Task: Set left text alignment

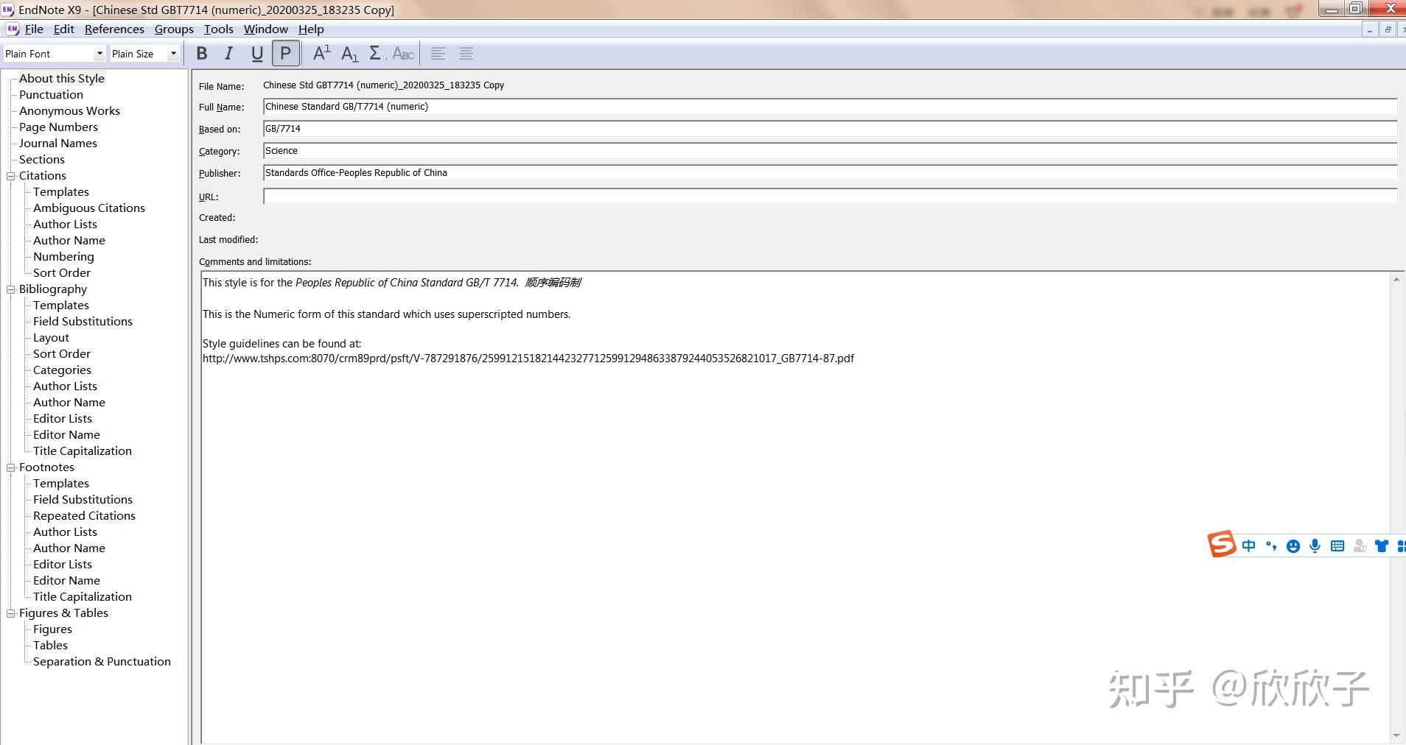Action: (x=438, y=54)
